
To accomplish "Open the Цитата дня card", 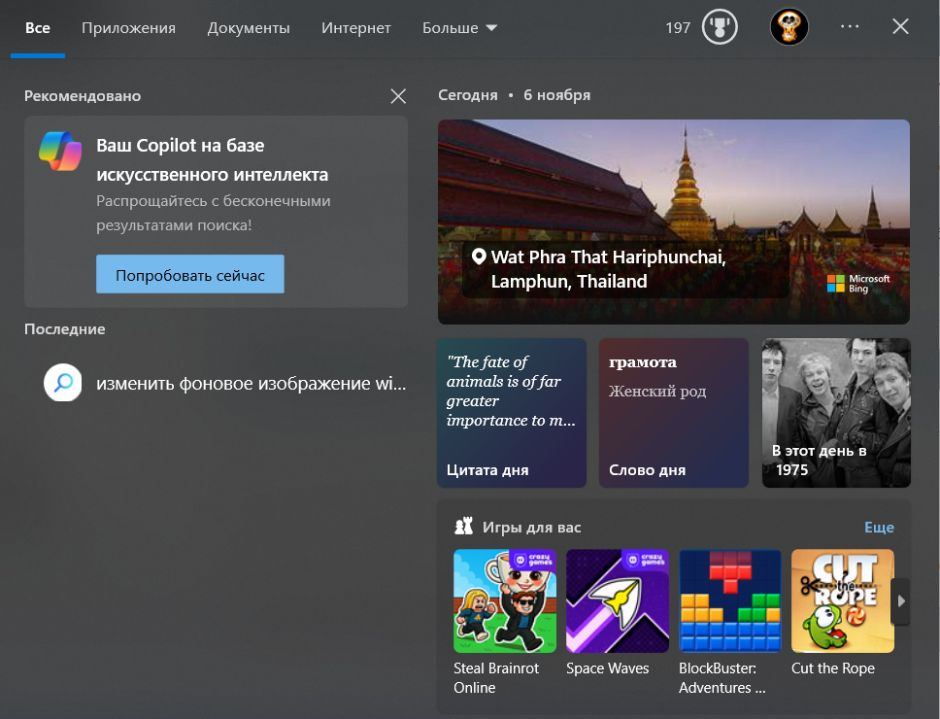I will (x=512, y=412).
